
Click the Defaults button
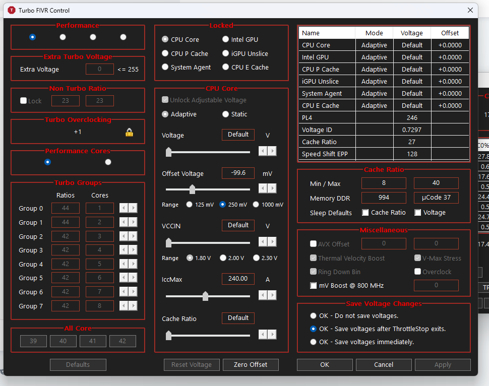(x=78, y=365)
